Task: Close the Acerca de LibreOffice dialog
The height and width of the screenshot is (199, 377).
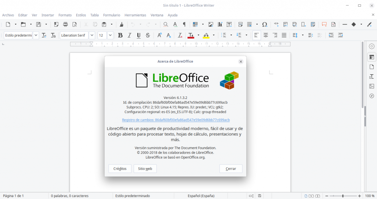Action: click(x=241, y=61)
